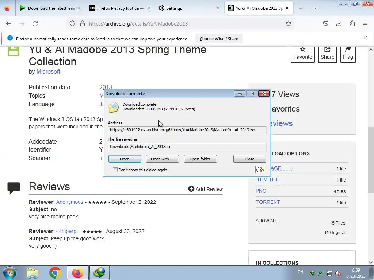Click Add Review plus link
Viewport: 374px width, 280px height.
(205, 189)
